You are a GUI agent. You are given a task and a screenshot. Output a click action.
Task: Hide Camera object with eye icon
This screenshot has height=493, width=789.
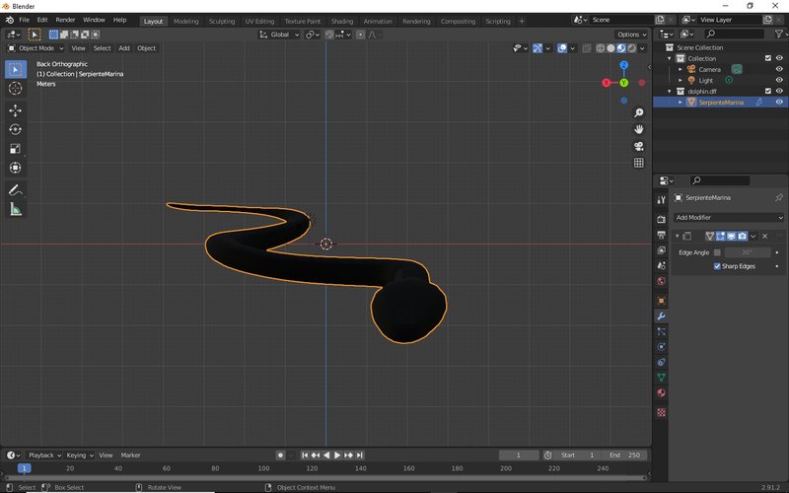coord(779,69)
